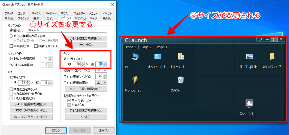Switch to the プラグイン tab
The image size is (289, 135).
[x=23, y=18]
